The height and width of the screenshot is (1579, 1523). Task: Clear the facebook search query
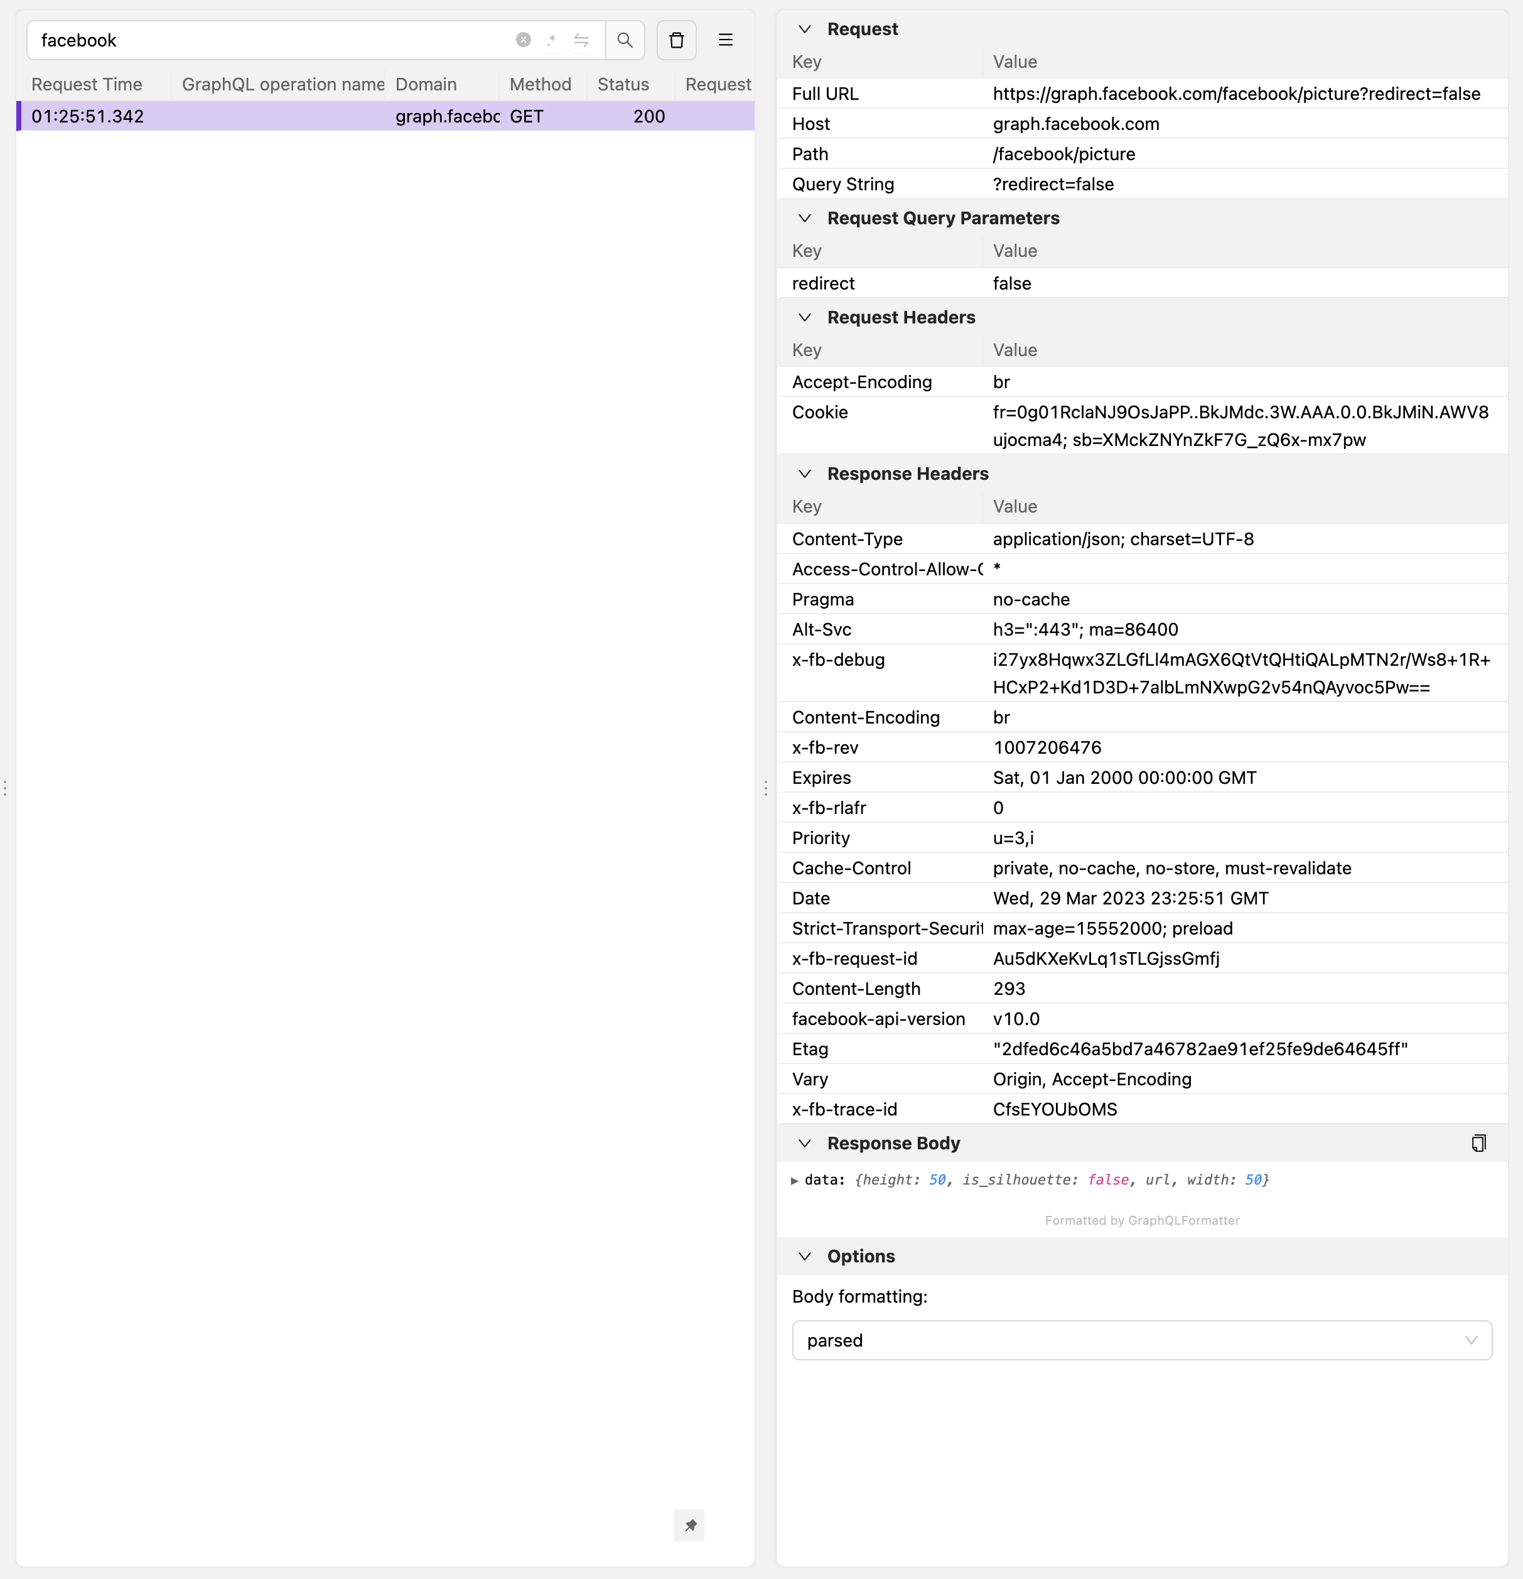(x=524, y=40)
